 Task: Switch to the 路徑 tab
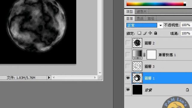click(x=151, y=19)
